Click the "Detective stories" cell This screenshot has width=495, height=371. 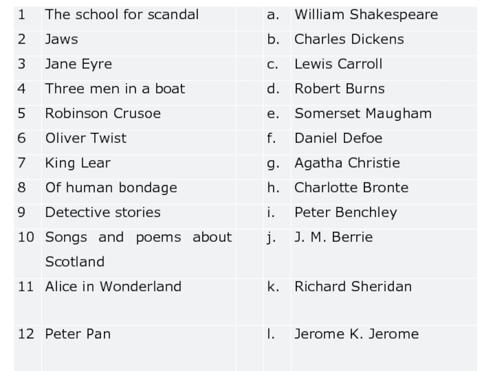[103, 212]
